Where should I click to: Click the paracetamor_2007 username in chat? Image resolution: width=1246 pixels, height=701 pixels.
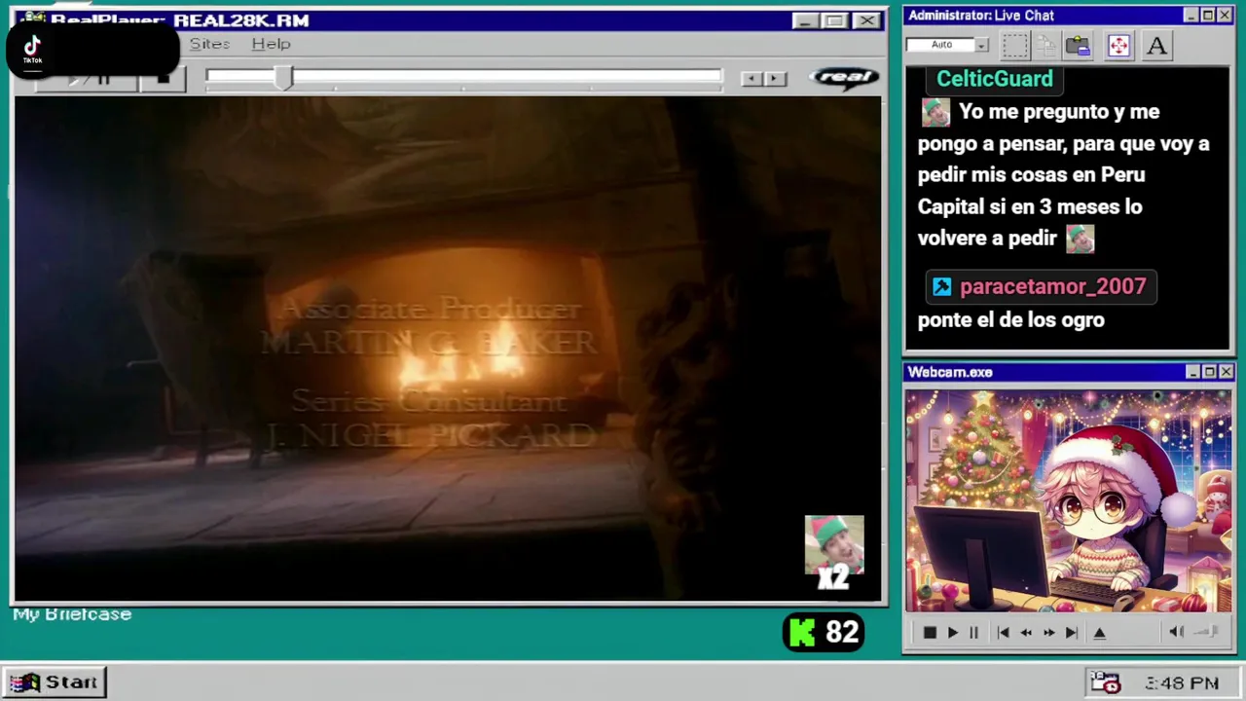(1052, 286)
